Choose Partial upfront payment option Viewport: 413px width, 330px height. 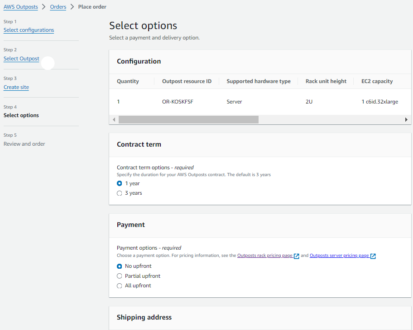click(x=120, y=276)
